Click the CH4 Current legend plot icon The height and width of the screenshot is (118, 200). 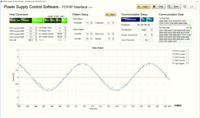point(188,60)
